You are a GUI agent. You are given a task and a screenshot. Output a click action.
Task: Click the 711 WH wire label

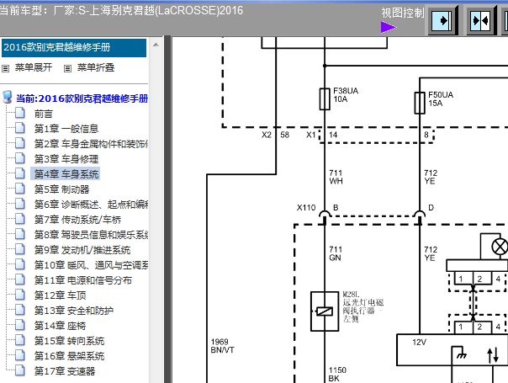(x=336, y=177)
